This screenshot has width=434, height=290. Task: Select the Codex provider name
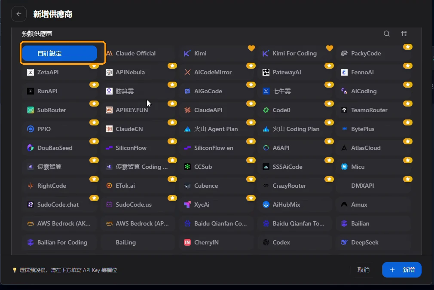281,242
